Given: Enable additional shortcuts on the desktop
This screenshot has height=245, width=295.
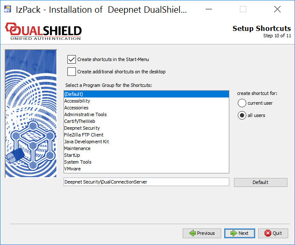Looking at the screenshot, I should [72, 72].
